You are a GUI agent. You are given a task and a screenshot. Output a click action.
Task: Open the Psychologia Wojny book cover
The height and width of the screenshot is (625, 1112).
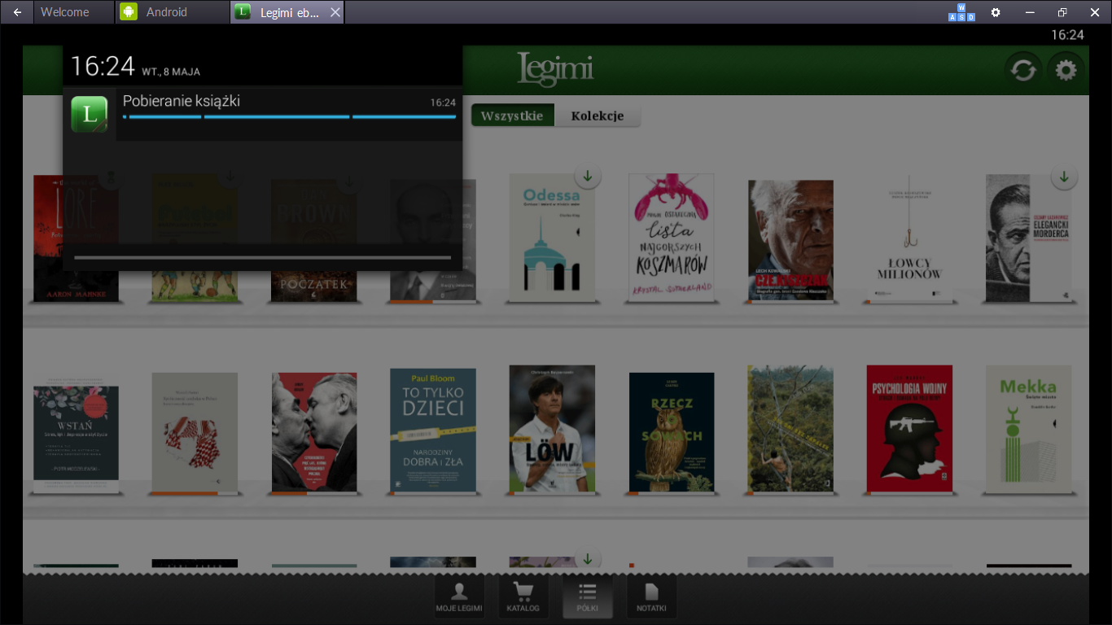pyautogui.click(x=909, y=429)
